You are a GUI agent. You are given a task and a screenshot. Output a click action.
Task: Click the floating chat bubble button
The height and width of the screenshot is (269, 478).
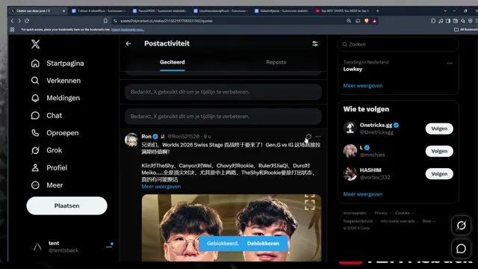point(461,249)
